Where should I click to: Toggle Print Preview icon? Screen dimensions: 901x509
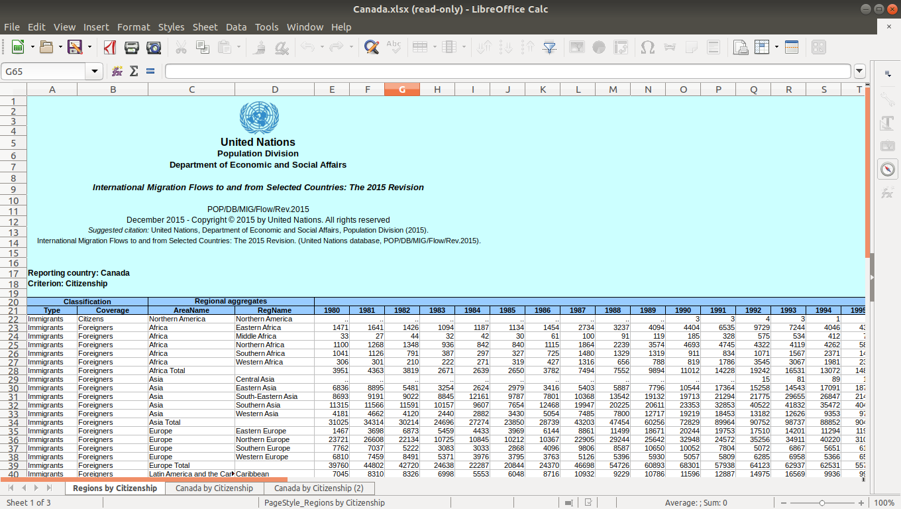(154, 47)
